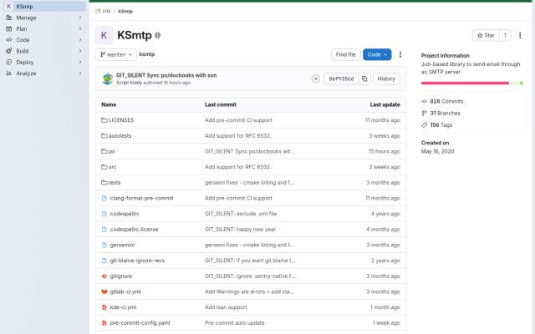Click the Find file button
The image size is (535, 334).
coord(345,54)
